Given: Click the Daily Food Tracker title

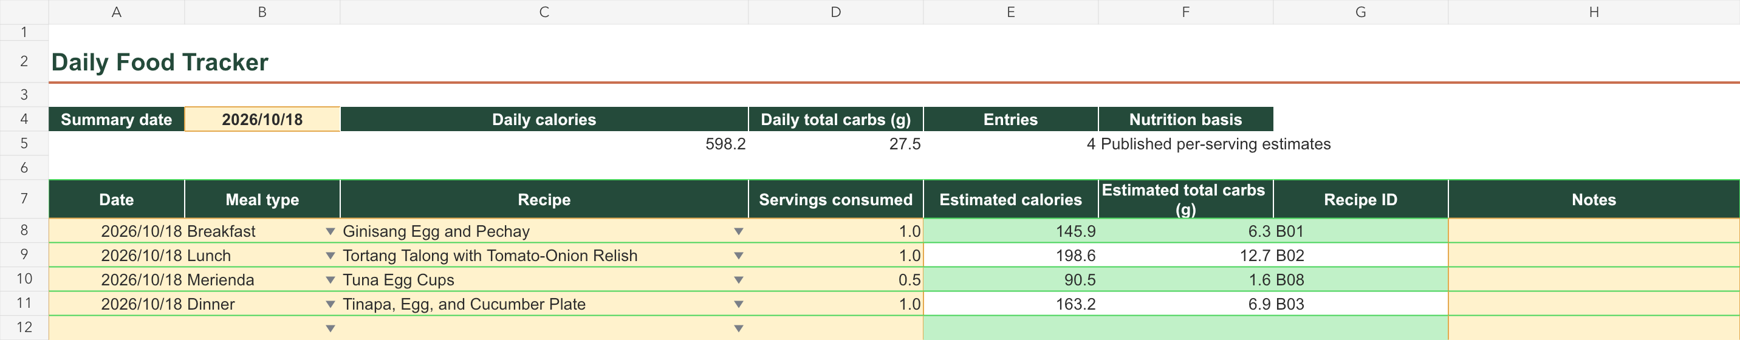Looking at the screenshot, I should click(159, 62).
